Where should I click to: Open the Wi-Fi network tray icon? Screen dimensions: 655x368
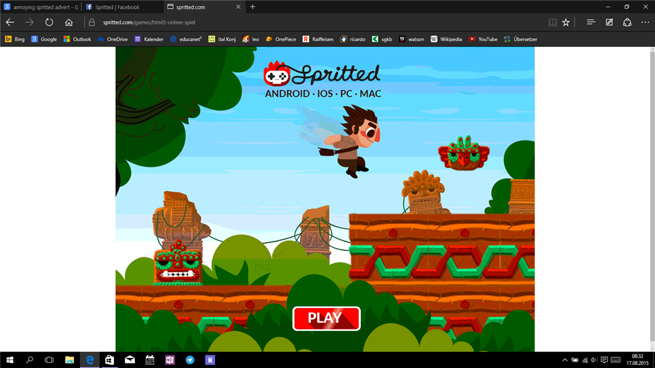point(585,360)
